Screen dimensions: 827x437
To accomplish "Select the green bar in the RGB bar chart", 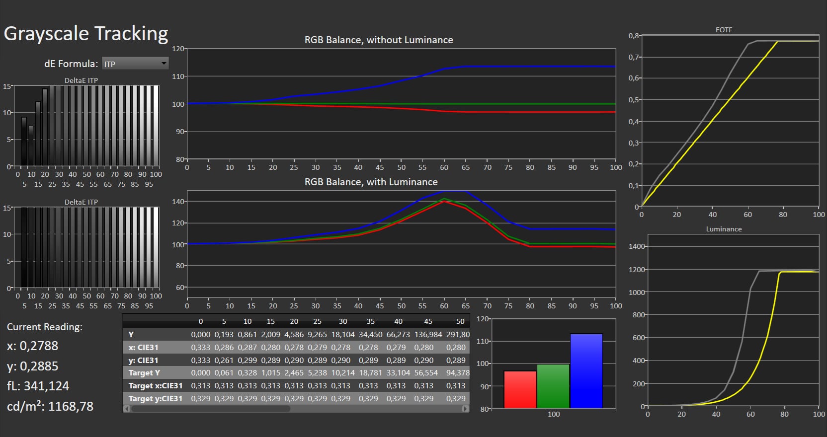I will [x=553, y=386].
